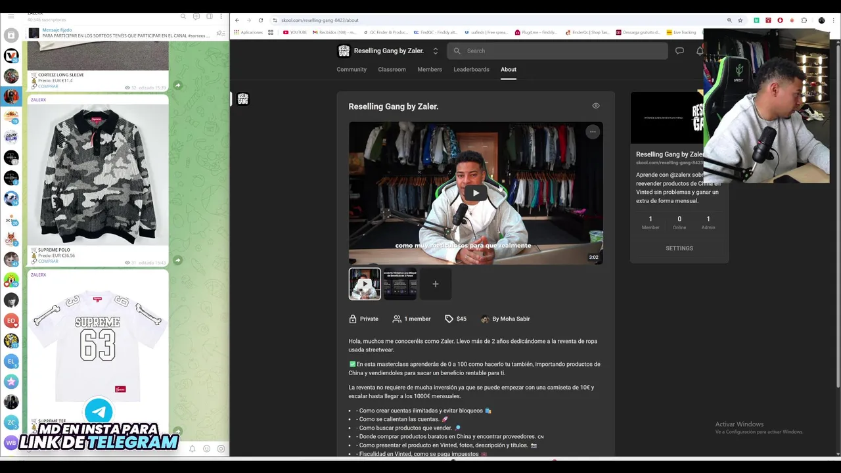Bookmark this page with star icon
This screenshot has width=841, height=473.
click(x=740, y=20)
